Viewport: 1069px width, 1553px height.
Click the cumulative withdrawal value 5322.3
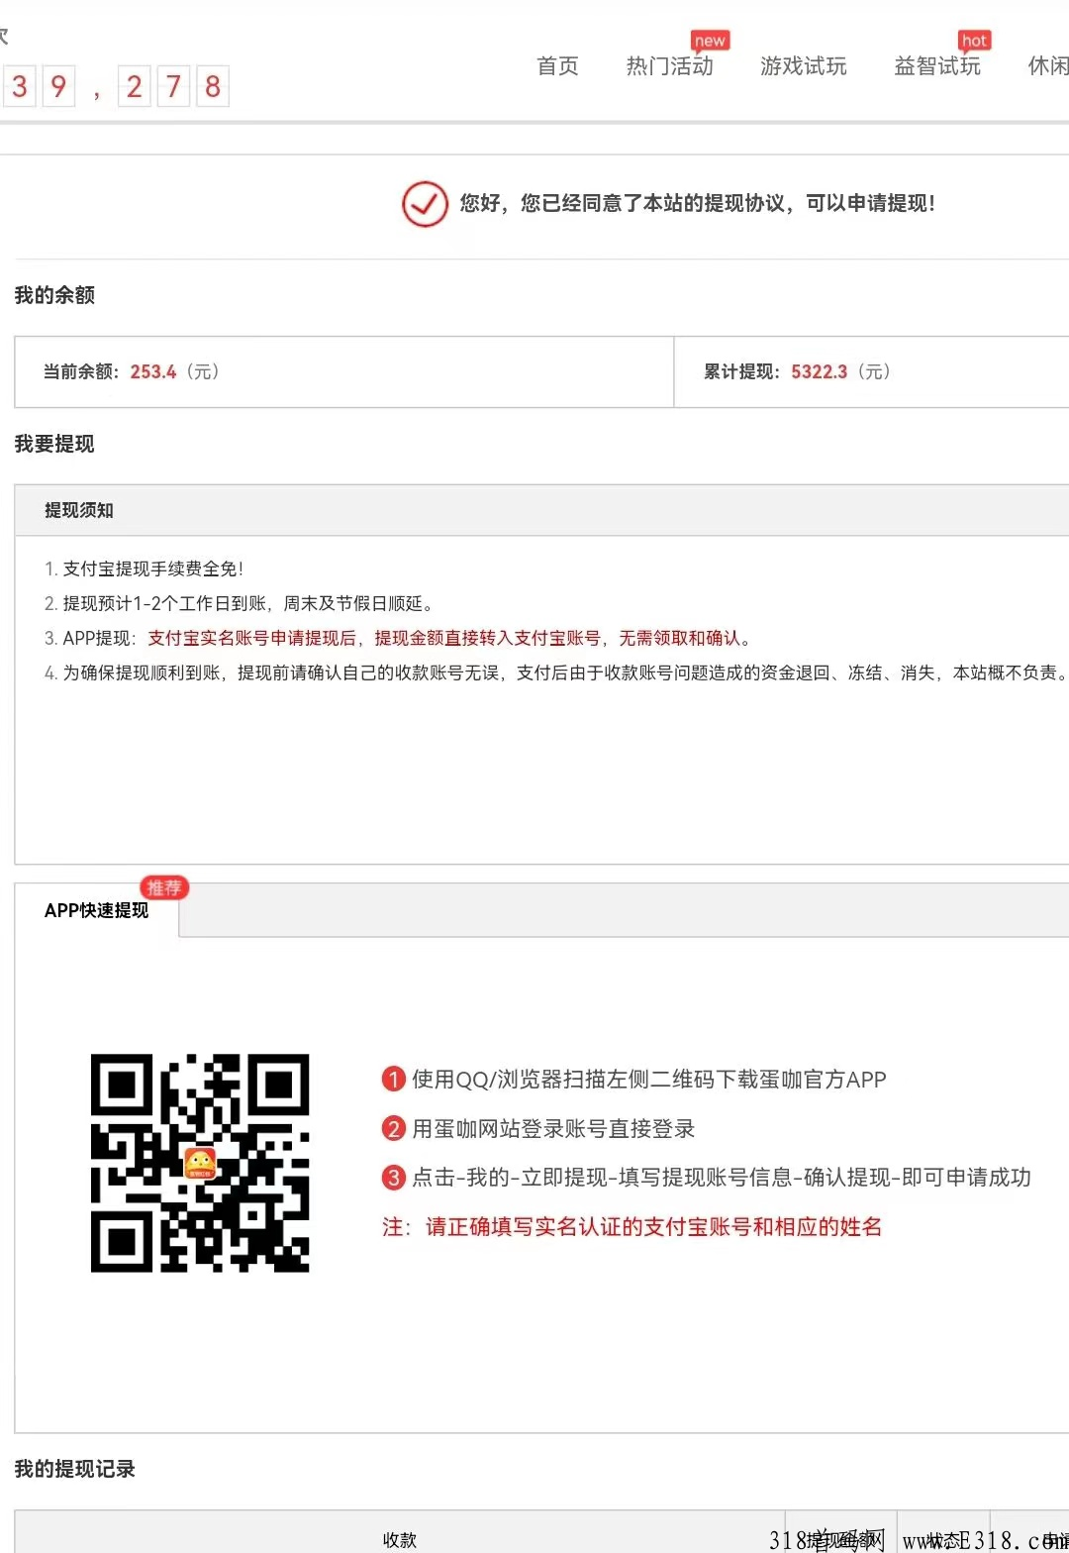[x=820, y=371]
